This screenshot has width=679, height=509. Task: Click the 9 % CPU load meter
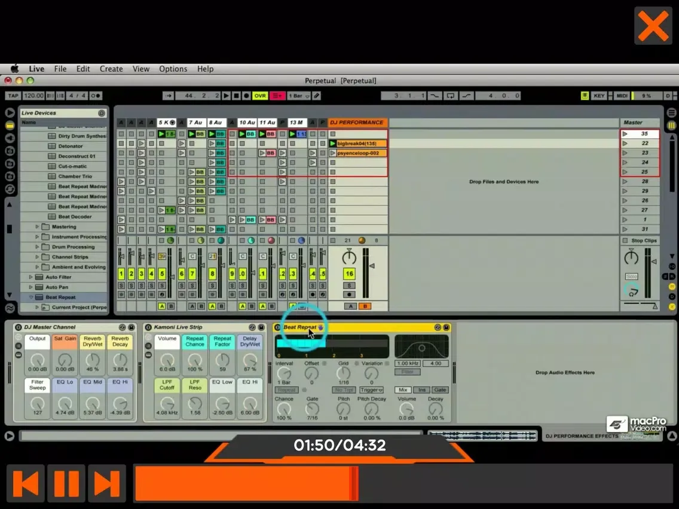pos(647,96)
